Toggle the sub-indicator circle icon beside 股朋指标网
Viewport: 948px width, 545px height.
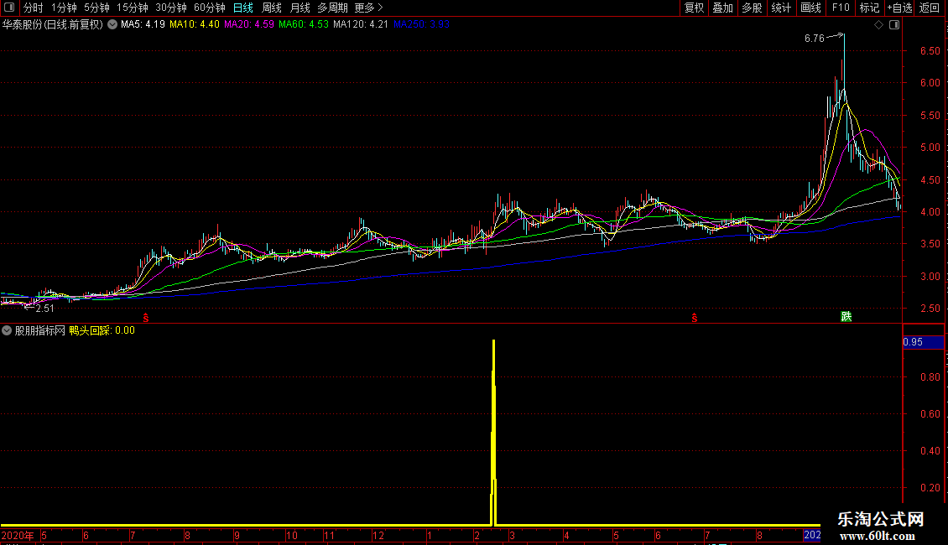click(x=7, y=330)
